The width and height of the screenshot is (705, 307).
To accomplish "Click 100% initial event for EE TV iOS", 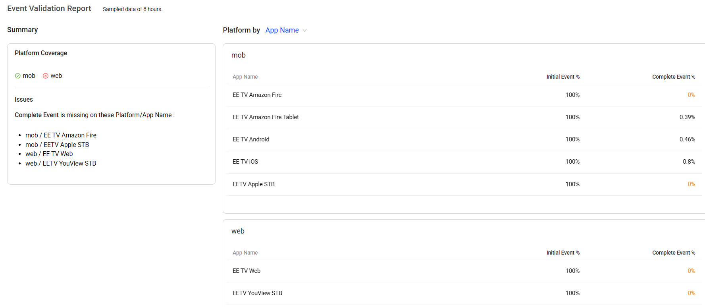I will [572, 162].
